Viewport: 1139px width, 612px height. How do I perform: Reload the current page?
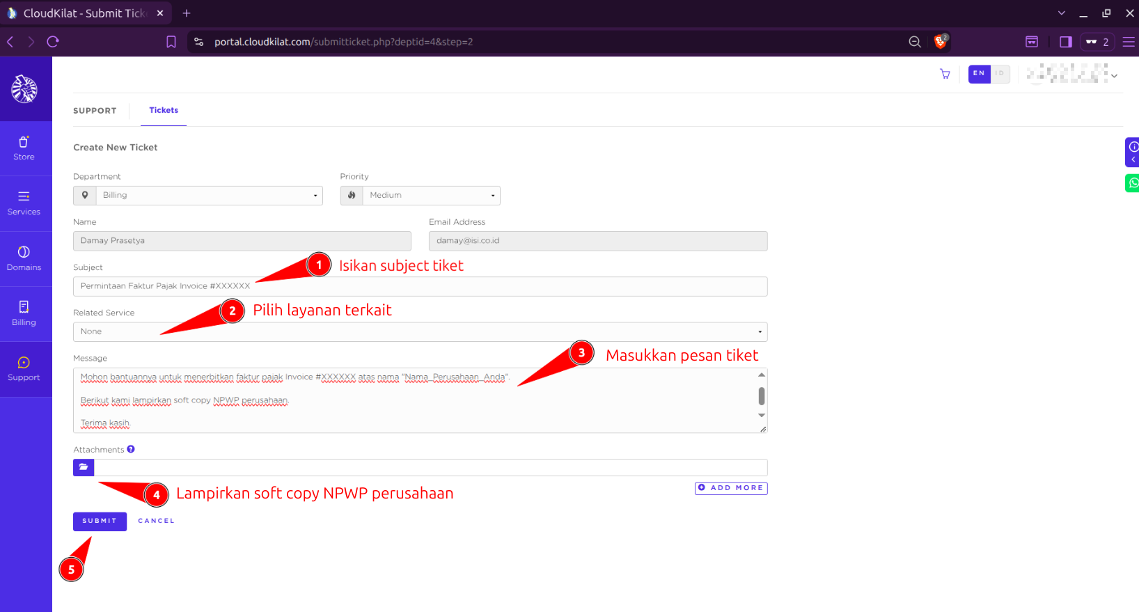point(53,42)
